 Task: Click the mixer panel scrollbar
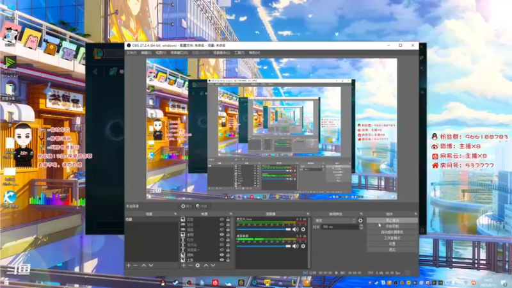coord(309,243)
